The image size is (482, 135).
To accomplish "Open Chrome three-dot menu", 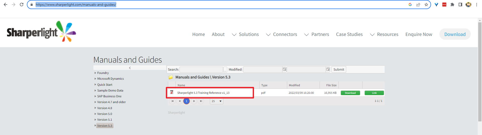I will click(x=476, y=5).
